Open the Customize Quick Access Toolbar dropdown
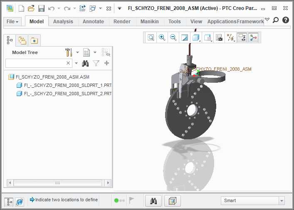This screenshot has height=210, width=294. 119,8
